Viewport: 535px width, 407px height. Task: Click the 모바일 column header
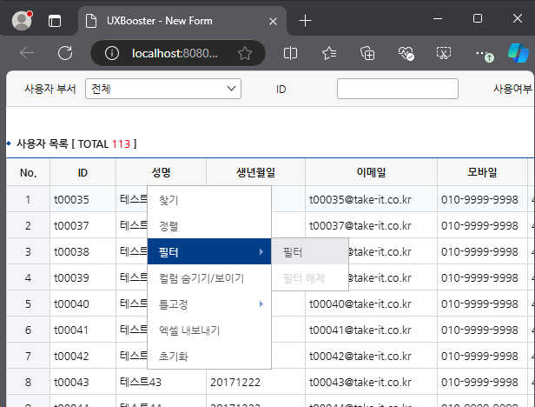(482, 172)
